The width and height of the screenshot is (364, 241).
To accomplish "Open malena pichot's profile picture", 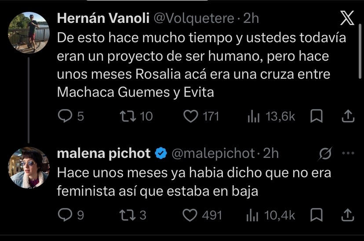I will pyautogui.click(x=29, y=168).
